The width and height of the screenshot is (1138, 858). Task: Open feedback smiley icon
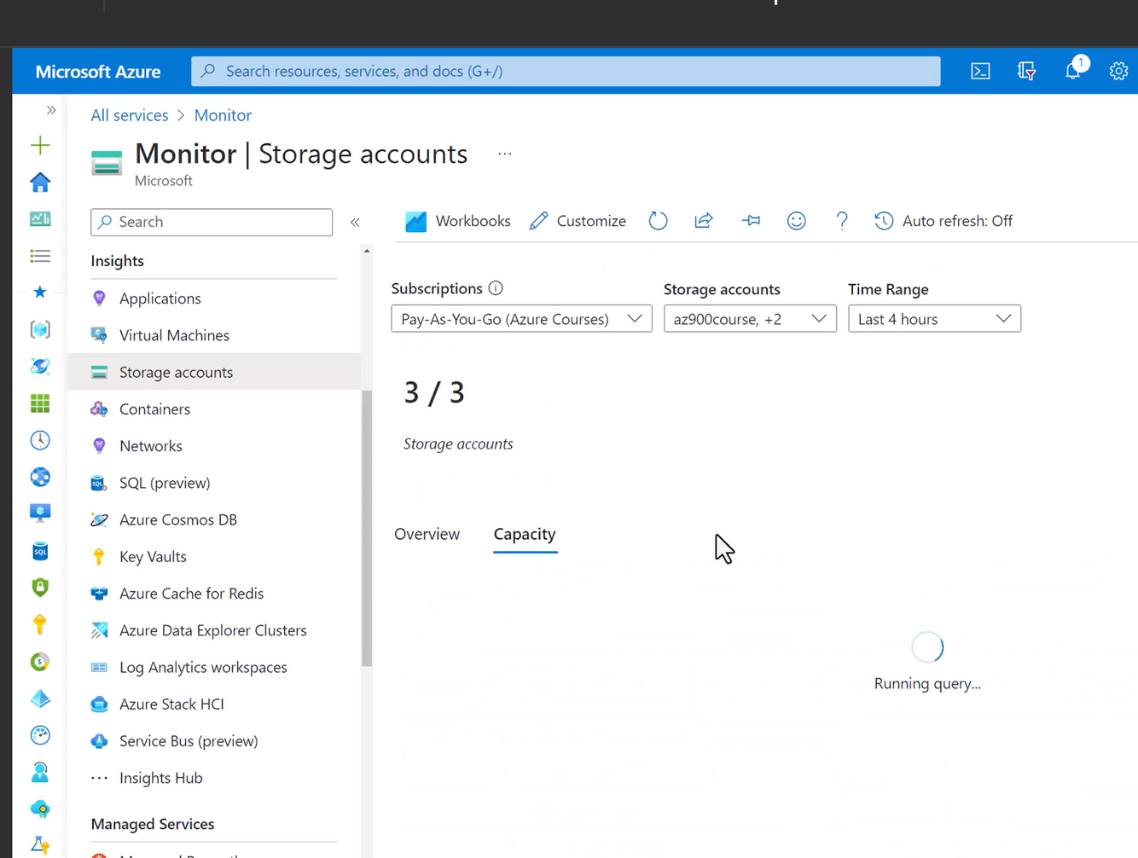click(x=796, y=221)
